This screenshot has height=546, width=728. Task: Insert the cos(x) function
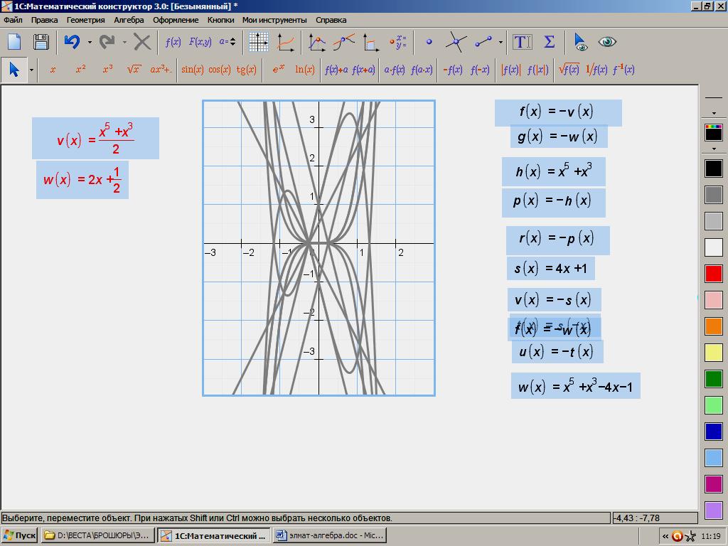pyautogui.click(x=219, y=70)
